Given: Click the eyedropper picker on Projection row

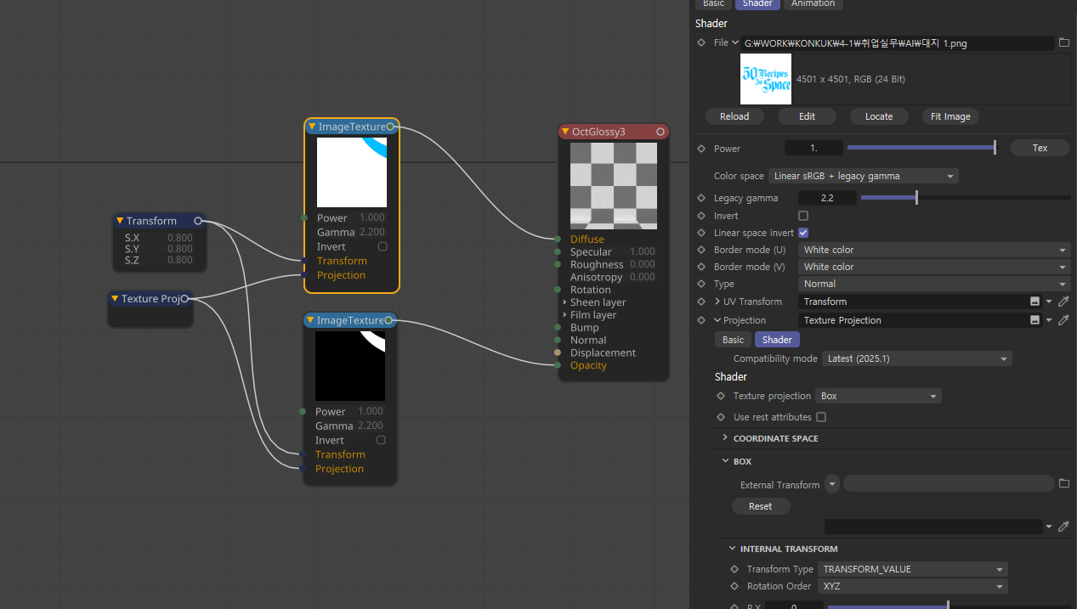Looking at the screenshot, I should [1063, 320].
